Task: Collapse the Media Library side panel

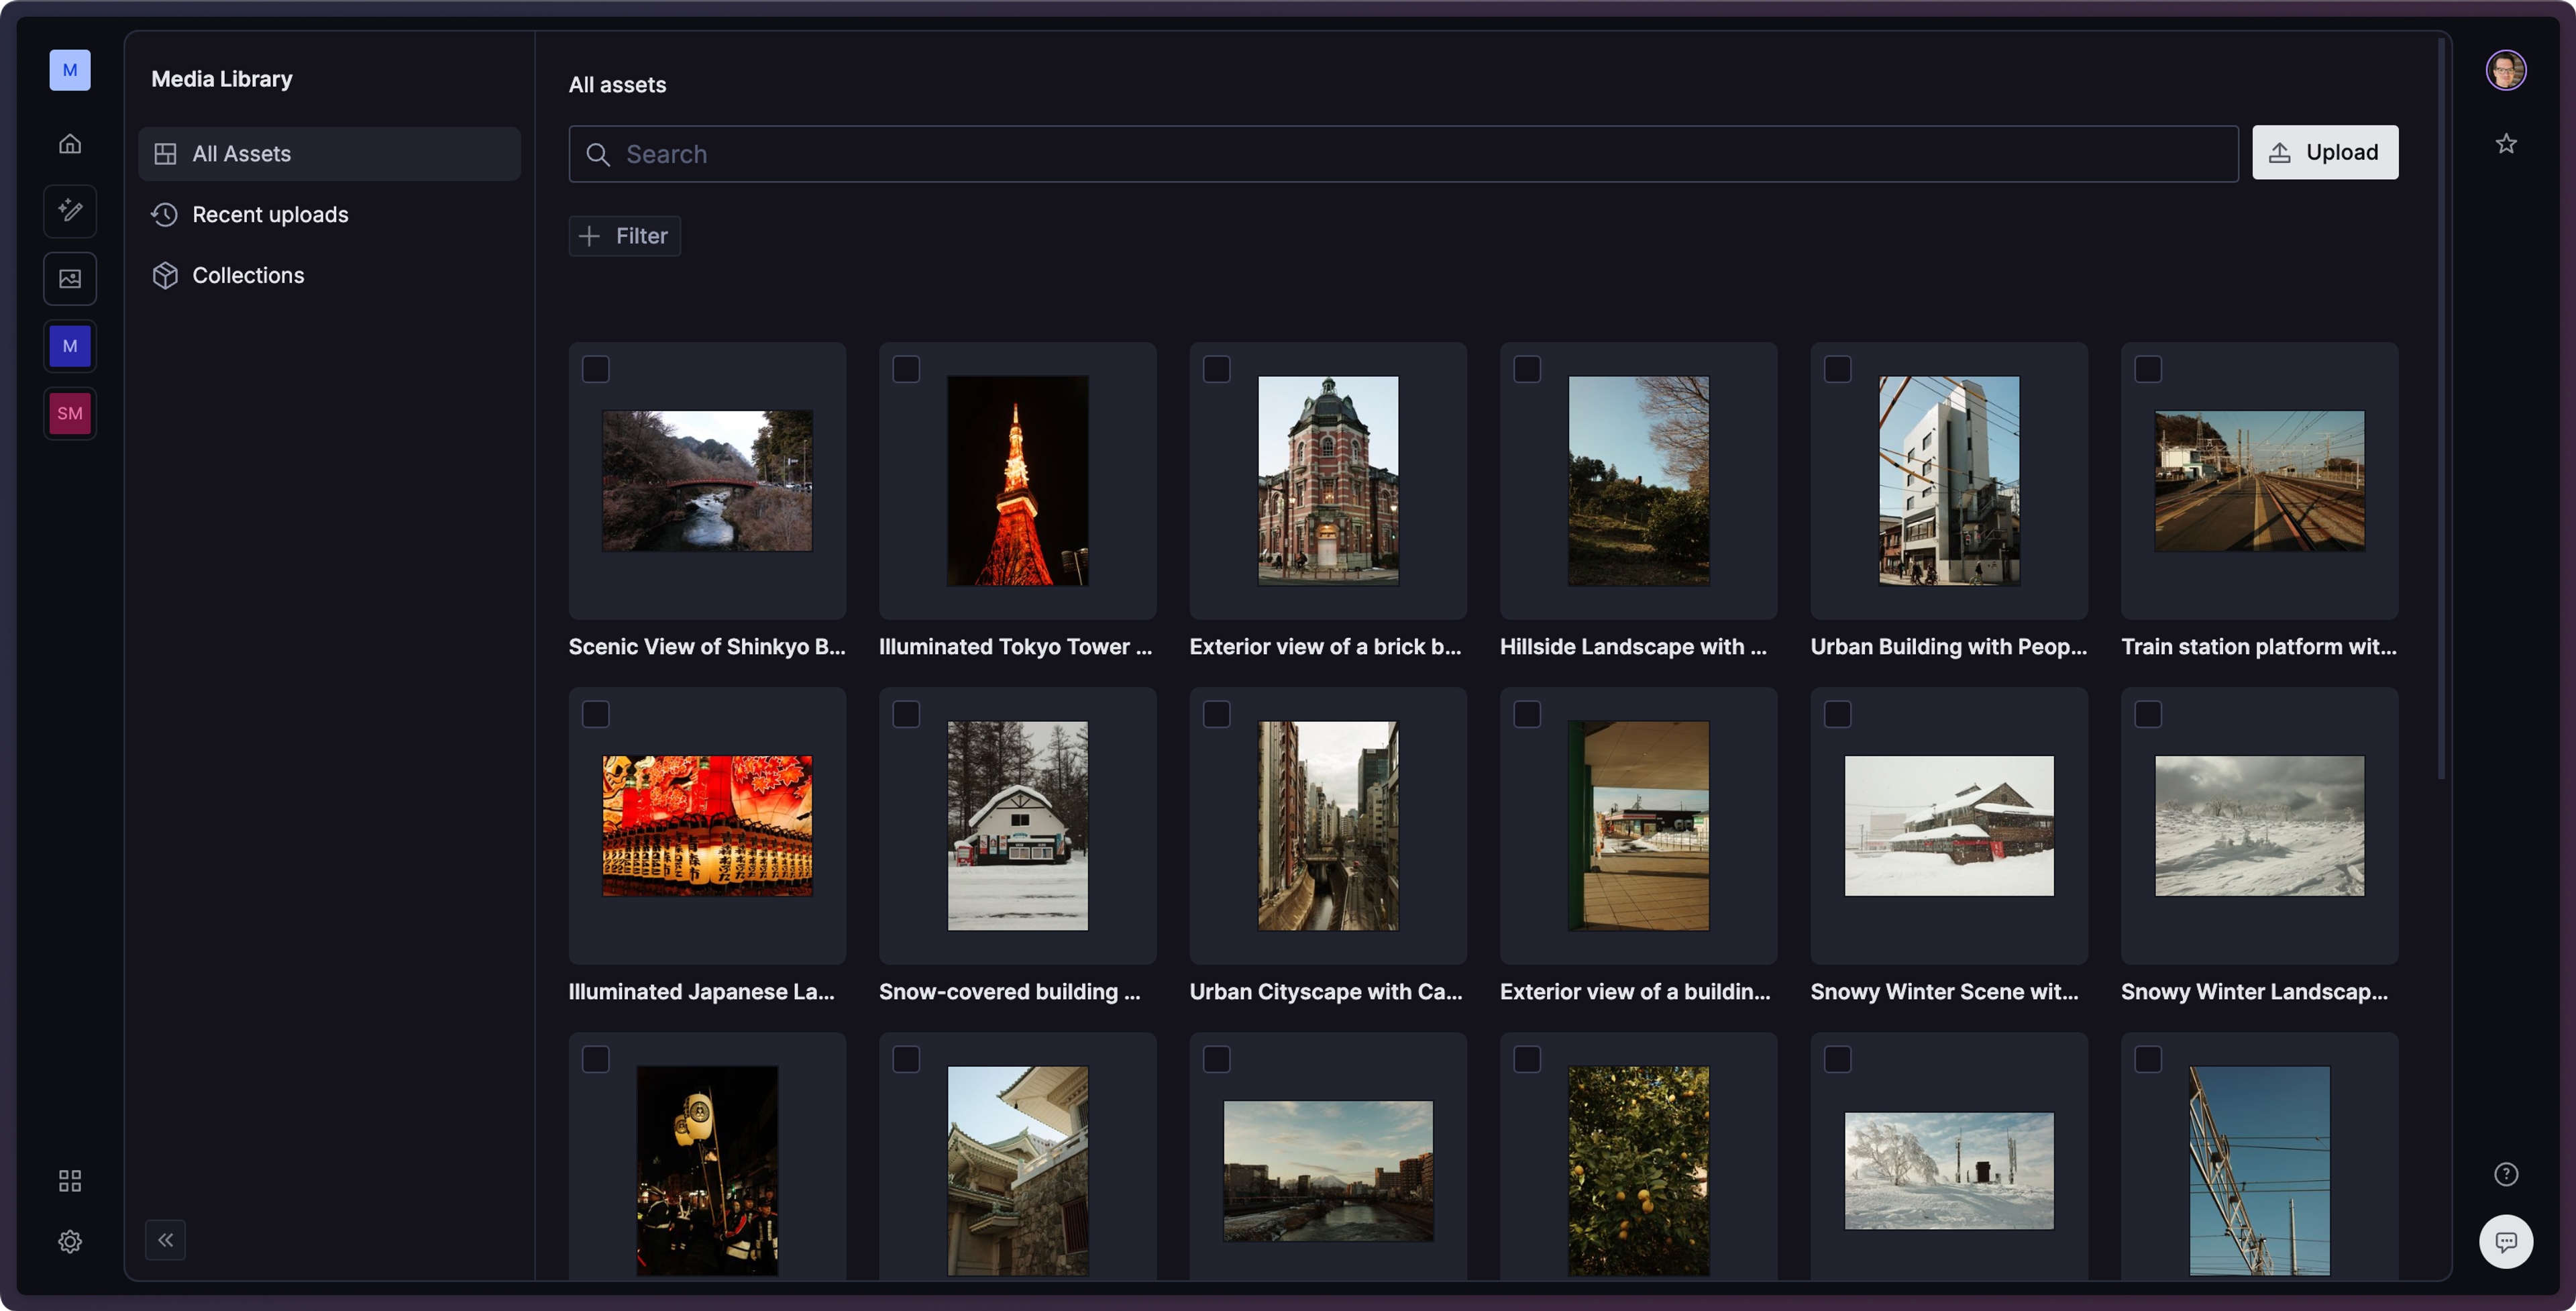Action: click(x=165, y=1240)
